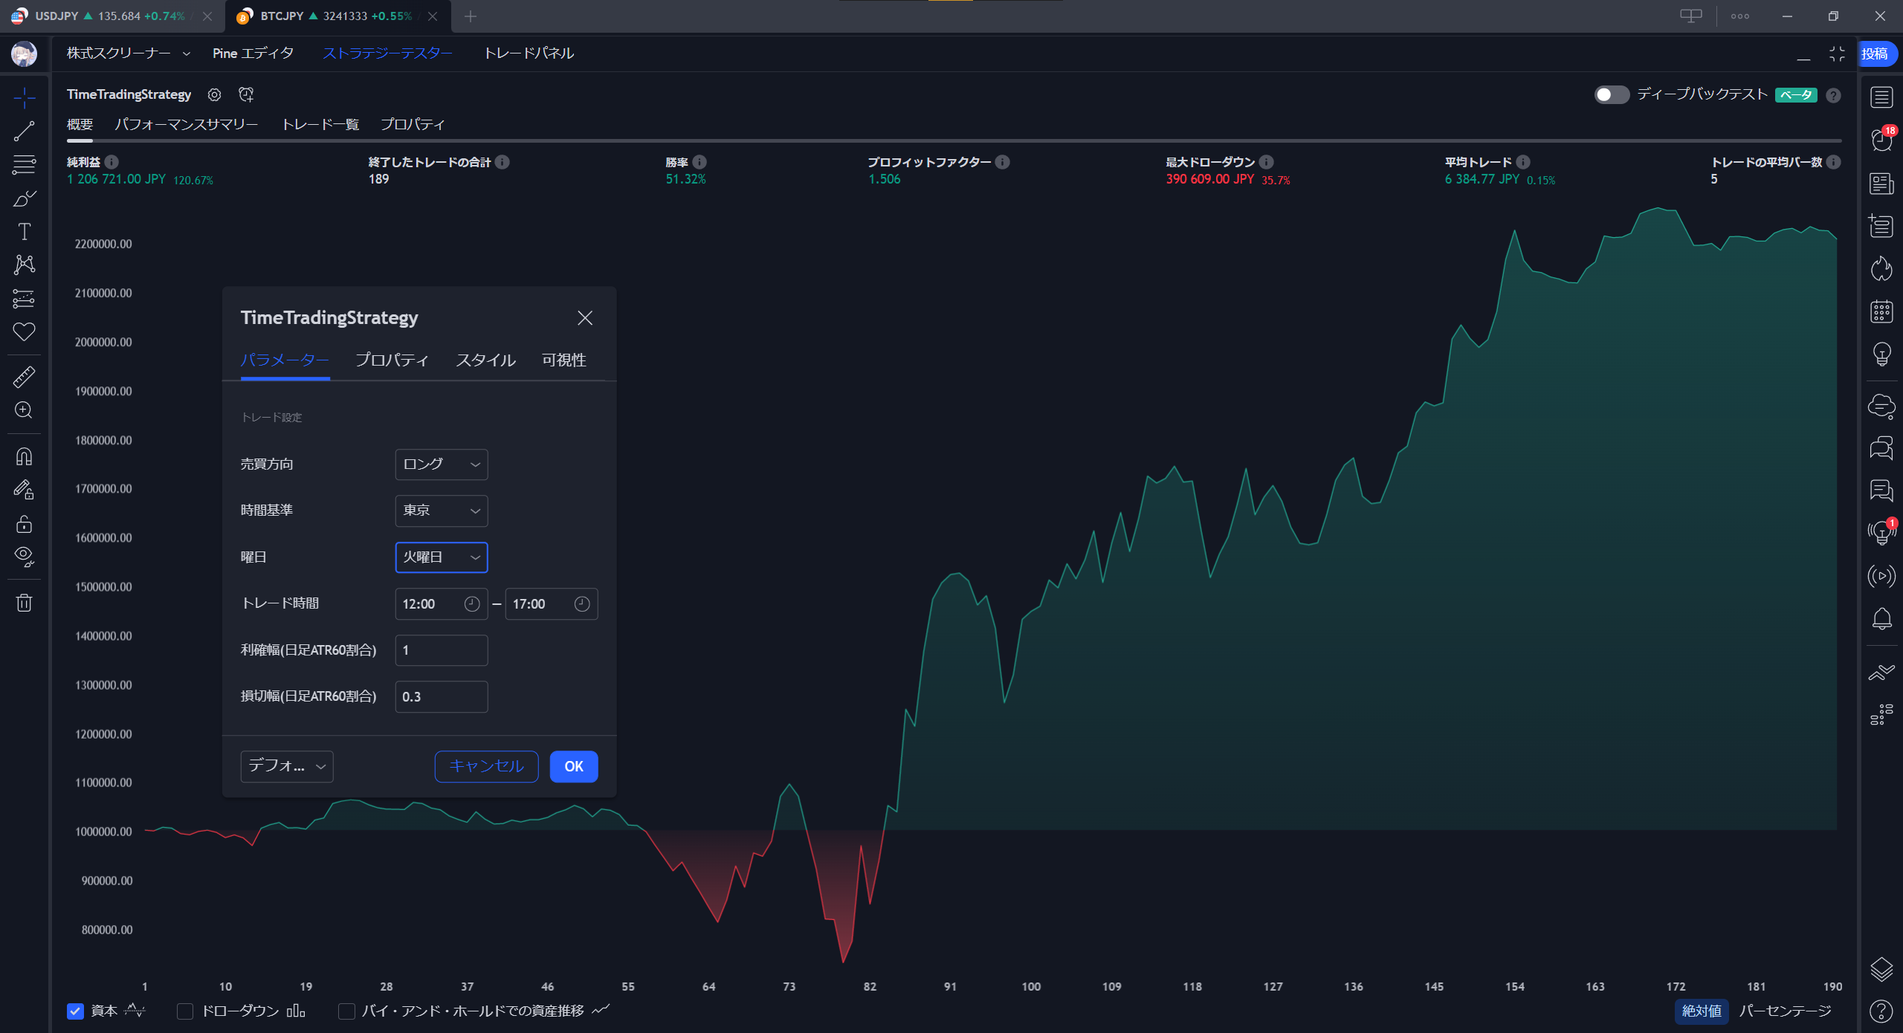The image size is (1903, 1033).
Task: Open the 時間基準 dropdown showing 東京
Action: coord(441,511)
